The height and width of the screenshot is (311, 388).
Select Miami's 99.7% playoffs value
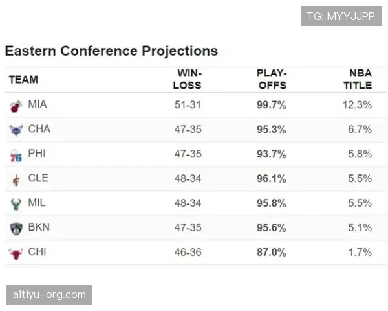(x=272, y=105)
